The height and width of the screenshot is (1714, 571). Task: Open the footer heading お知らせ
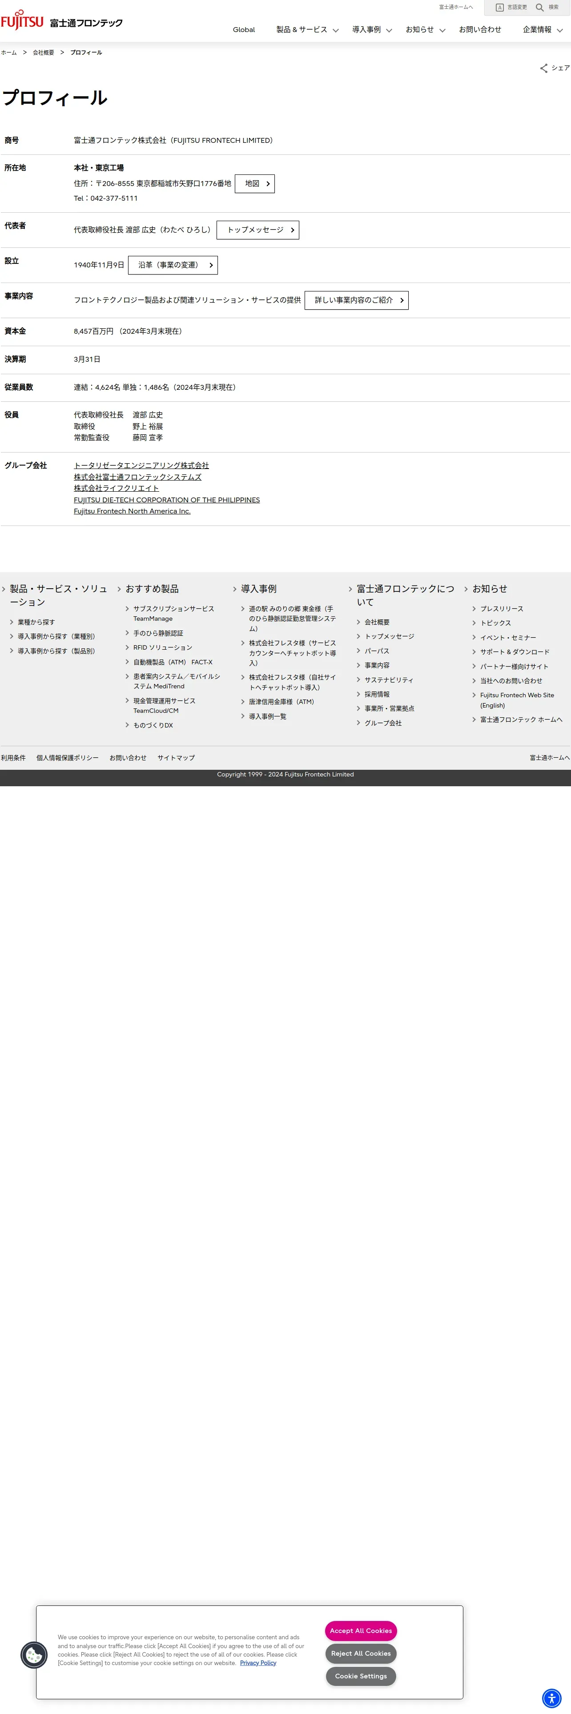[490, 589]
